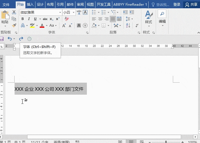Image resolution: width=200 pixels, height=143 pixels.
Task: Toggle Justify alignment
Action: [x=113, y=19]
